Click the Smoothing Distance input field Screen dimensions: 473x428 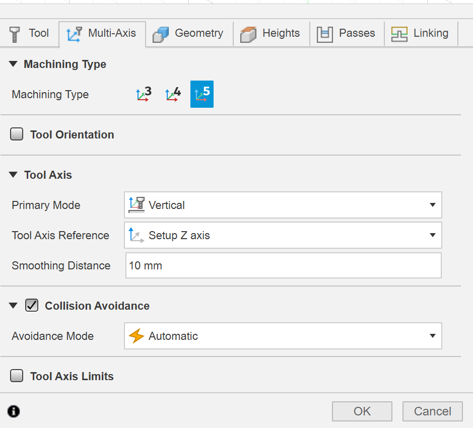point(283,265)
